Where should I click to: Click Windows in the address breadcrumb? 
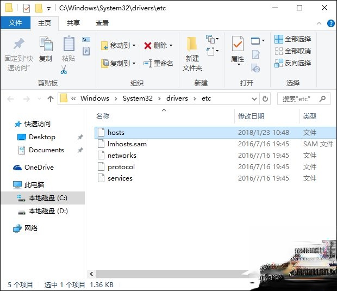click(x=95, y=98)
